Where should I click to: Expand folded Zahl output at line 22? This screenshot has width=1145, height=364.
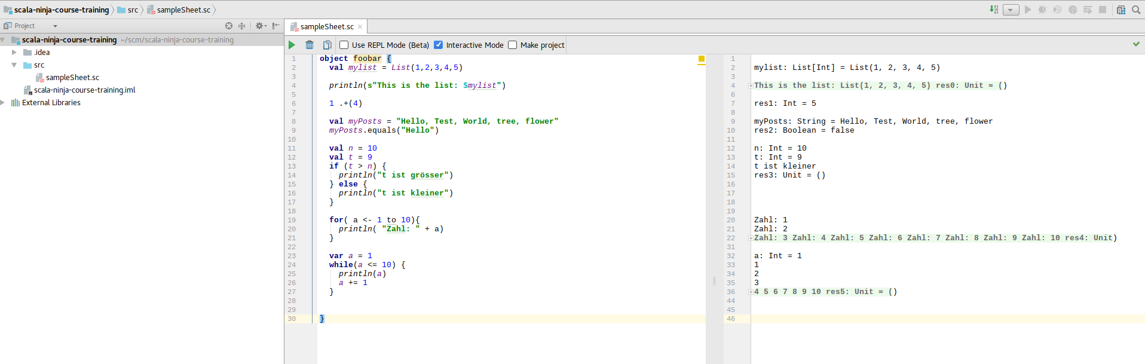[751, 238]
